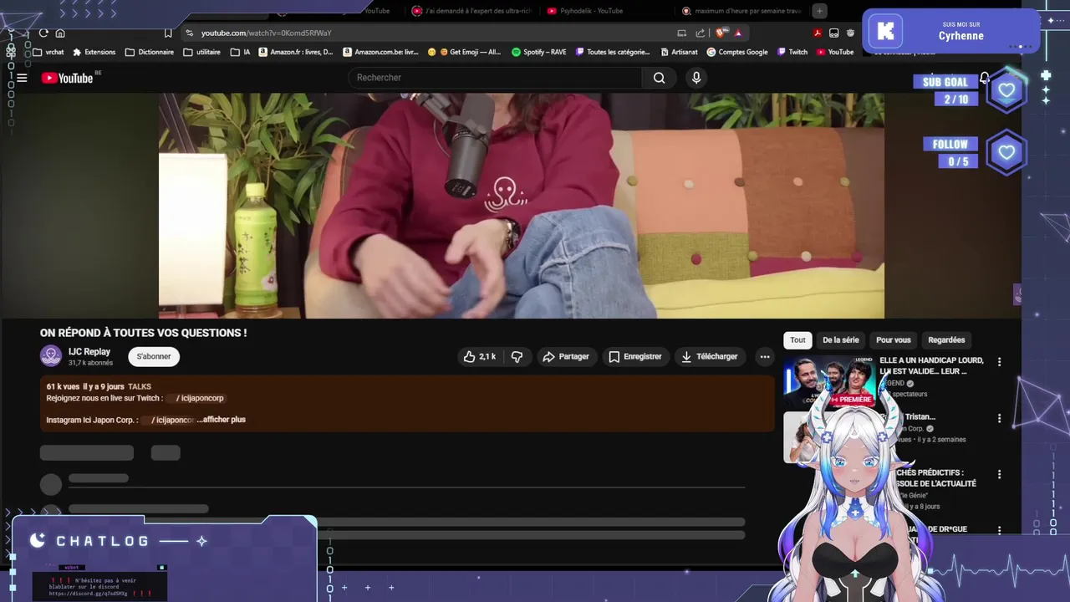This screenshot has width=1070, height=602.
Task: Open the Comptes Google bookmark
Action: click(737, 52)
